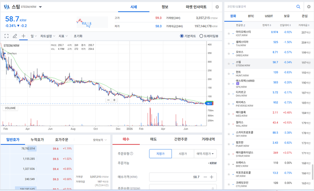Favorite star for 오브스 ORBS/KRW

click(229, 54)
